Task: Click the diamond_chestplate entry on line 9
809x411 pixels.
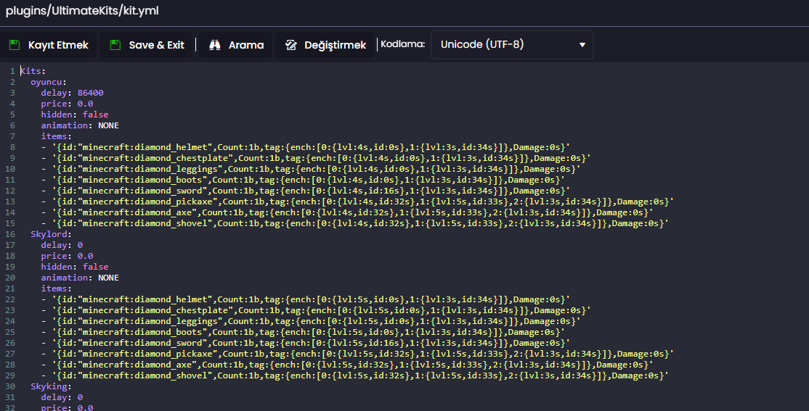Action: click(x=316, y=158)
